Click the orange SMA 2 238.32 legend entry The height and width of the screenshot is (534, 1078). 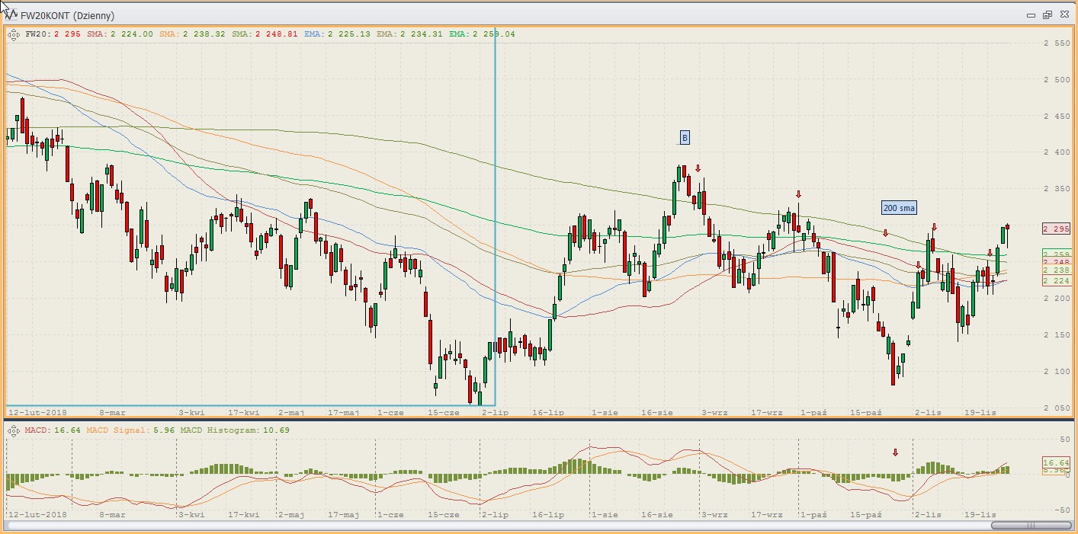[x=193, y=34]
